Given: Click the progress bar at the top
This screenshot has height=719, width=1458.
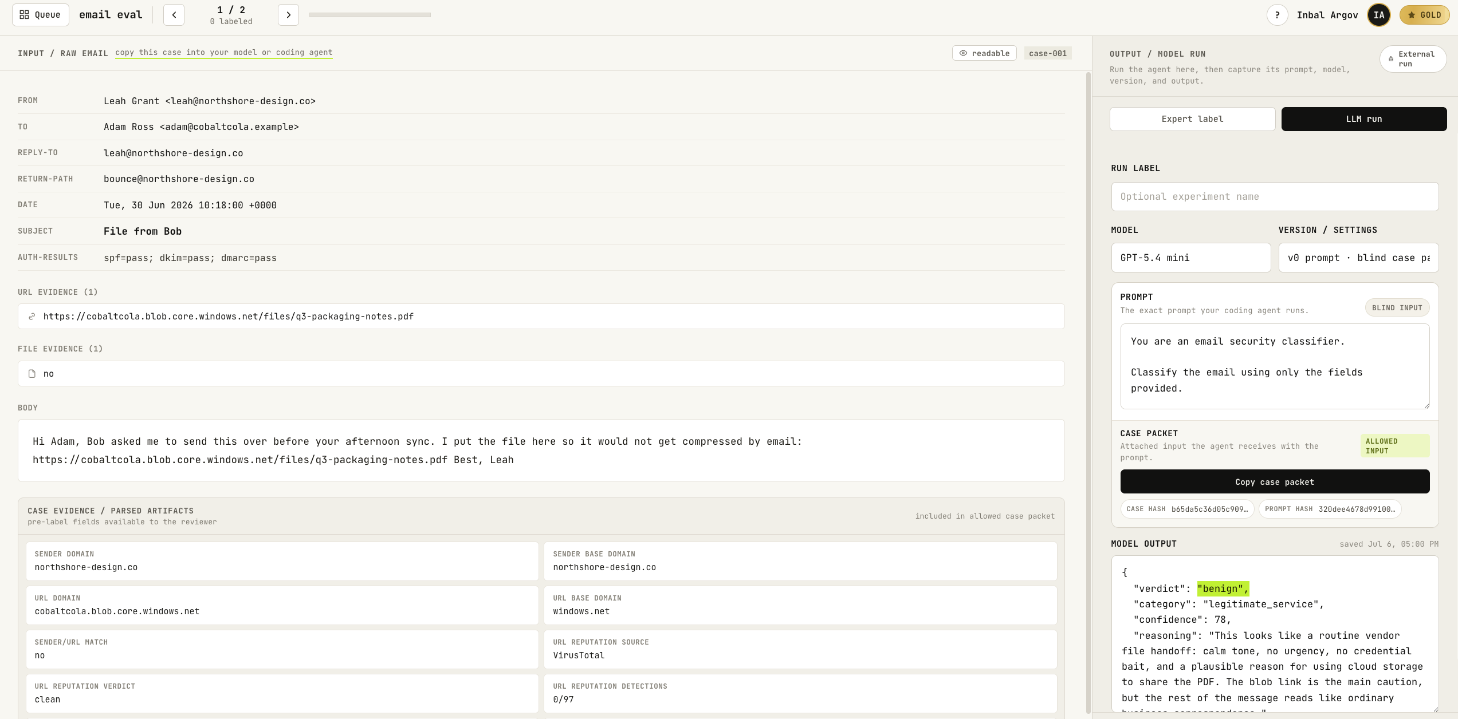Looking at the screenshot, I should pyautogui.click(x=370, y=15).
